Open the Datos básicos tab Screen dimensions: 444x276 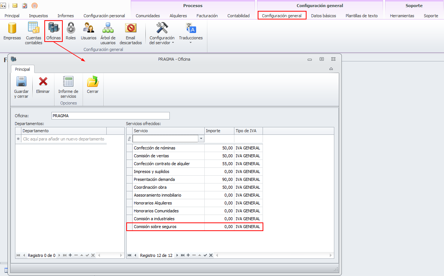click(324, 16)
